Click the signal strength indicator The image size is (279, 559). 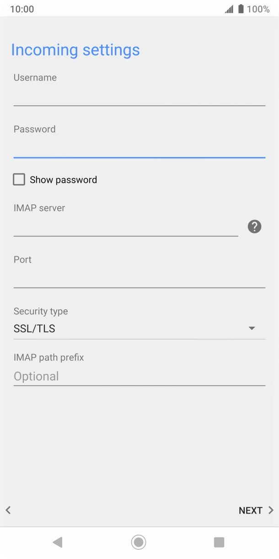[229, 8]
